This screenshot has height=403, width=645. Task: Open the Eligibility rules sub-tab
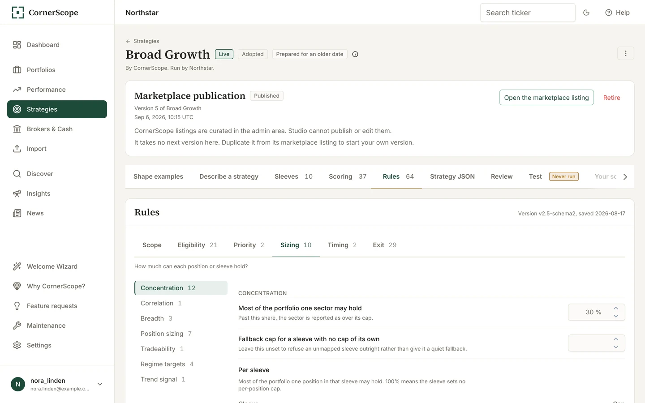coord(198,245)
